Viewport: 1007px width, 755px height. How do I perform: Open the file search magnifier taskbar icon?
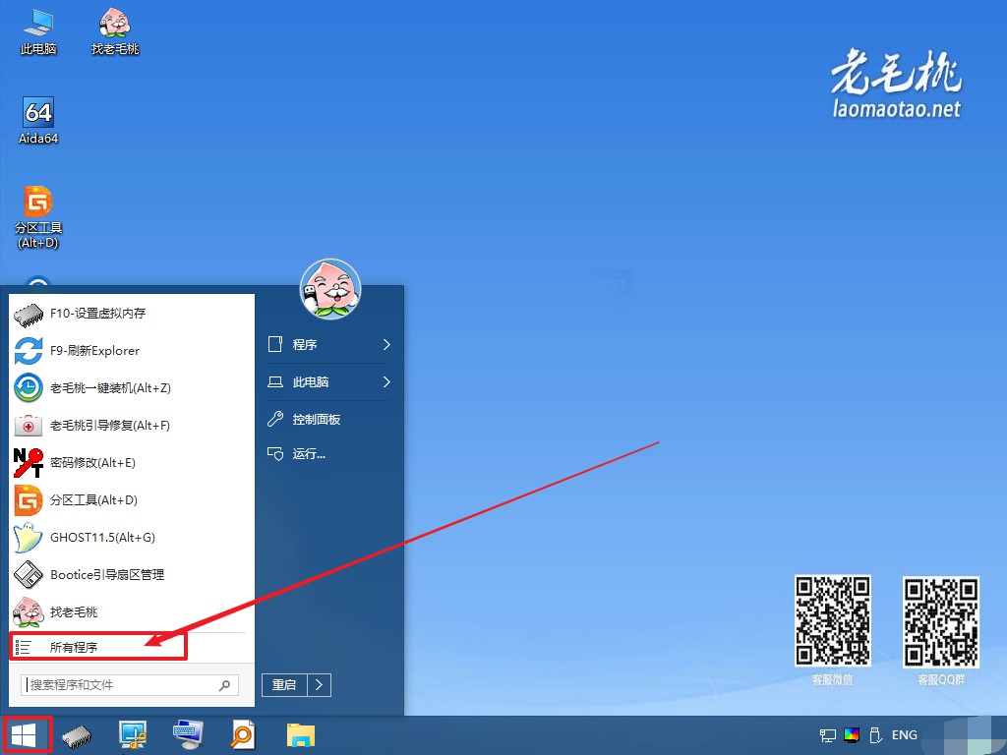[243, 735]
